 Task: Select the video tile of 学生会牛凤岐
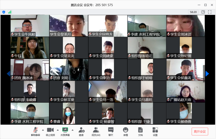(30, 26)
